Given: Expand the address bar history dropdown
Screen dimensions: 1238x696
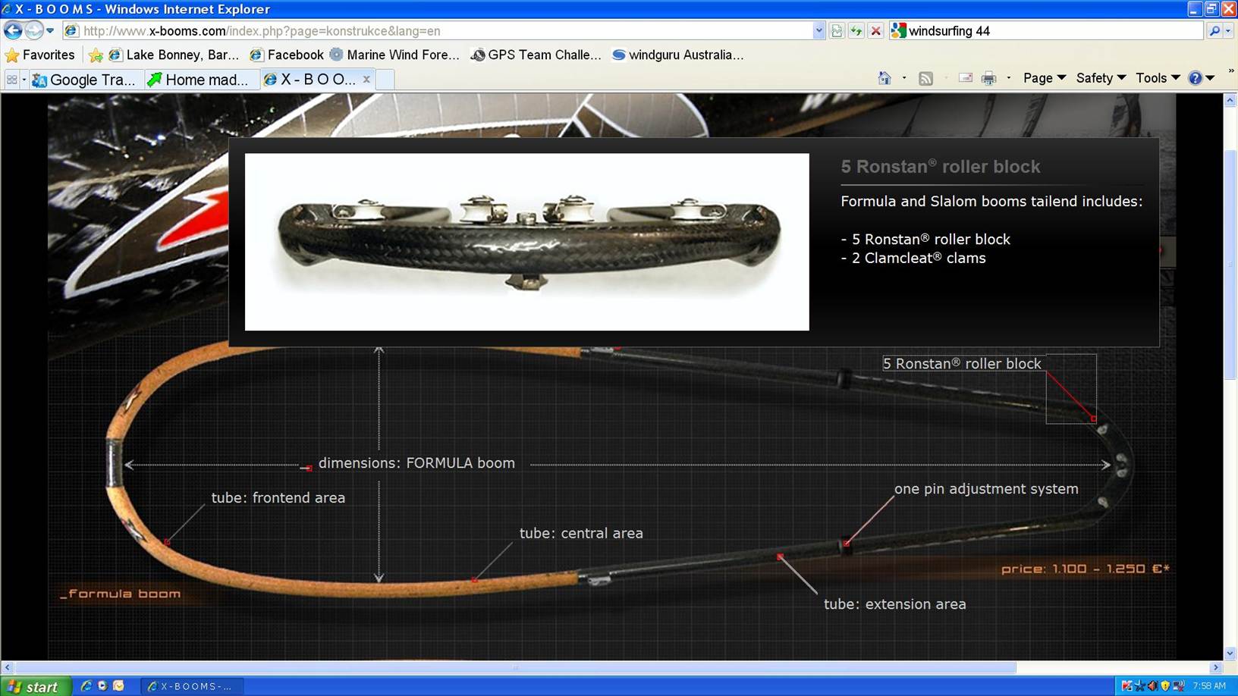Looking at the screenshot, I should point(819,31).
